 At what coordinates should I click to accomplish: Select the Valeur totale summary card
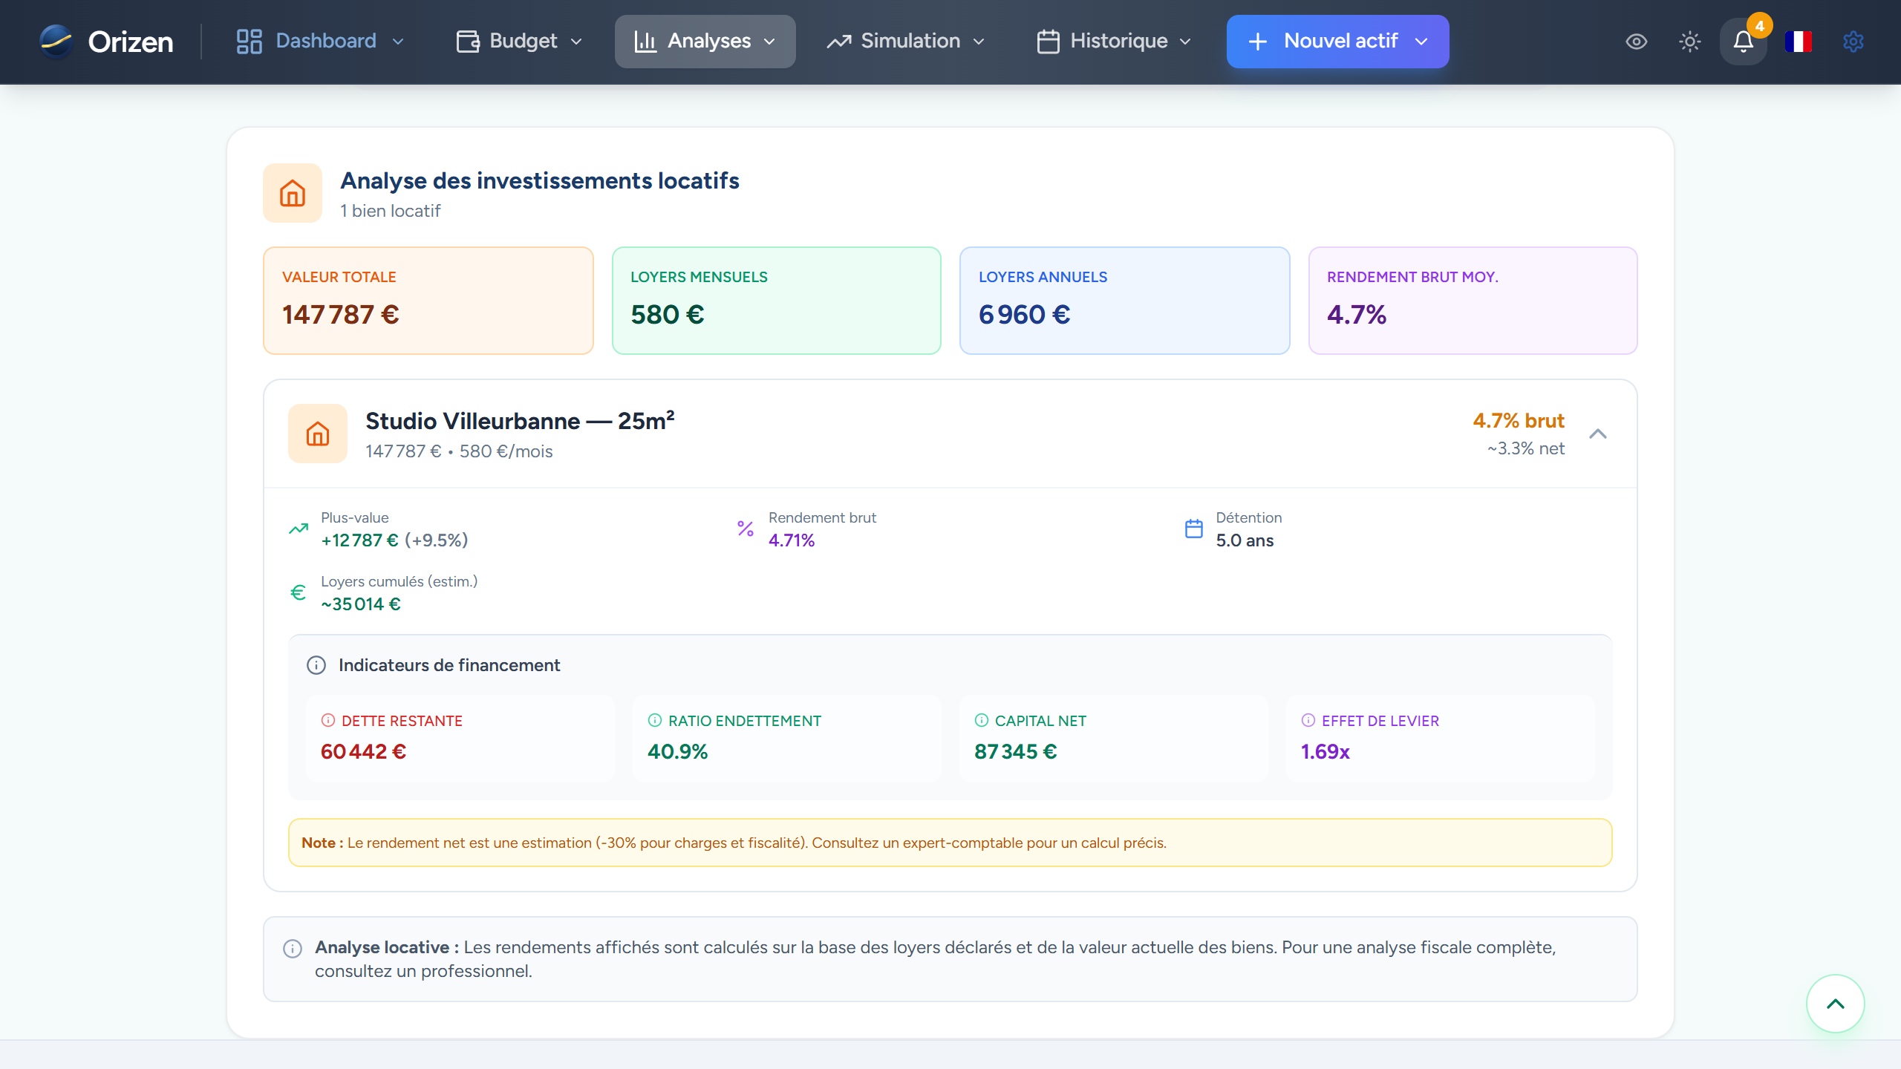[x=428, y=301]
